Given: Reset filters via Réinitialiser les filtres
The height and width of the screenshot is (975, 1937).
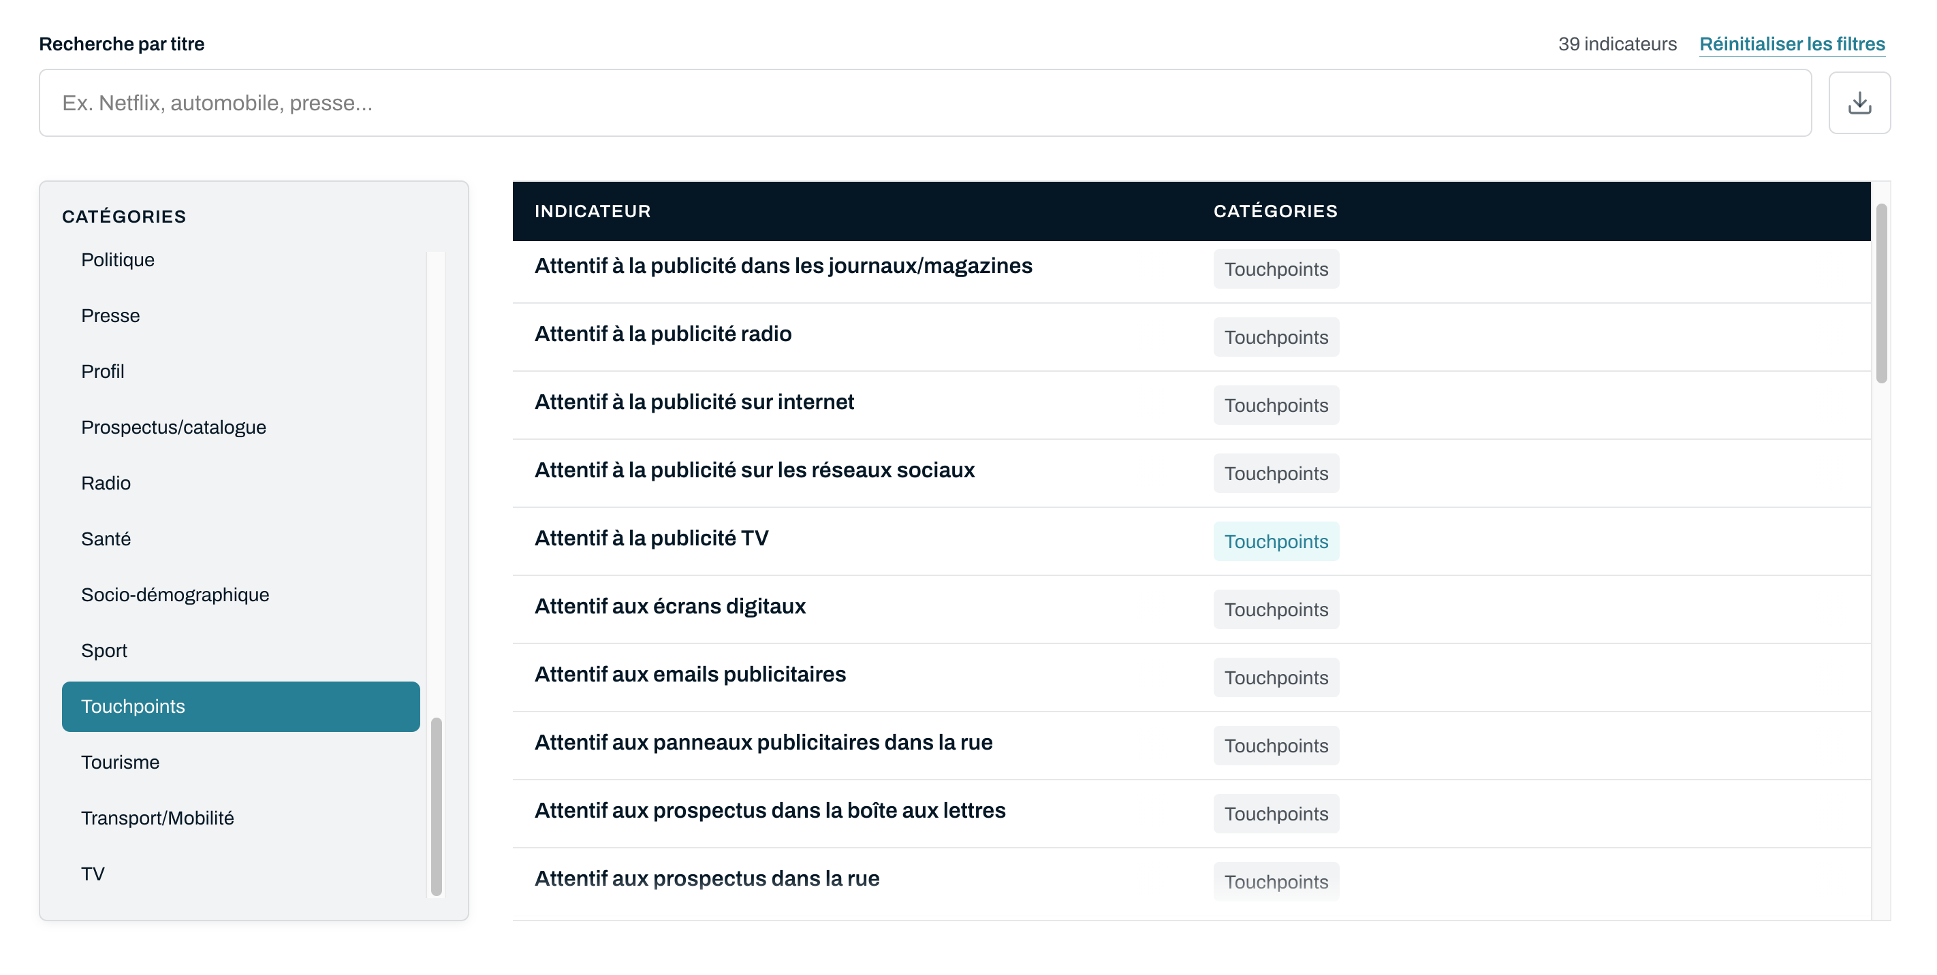Looking at the screenshot, I should (1792, 44).
